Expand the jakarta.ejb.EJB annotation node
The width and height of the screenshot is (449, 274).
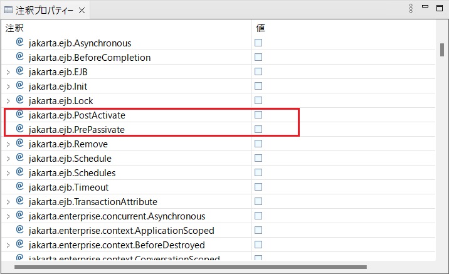[x=8, y=72]
